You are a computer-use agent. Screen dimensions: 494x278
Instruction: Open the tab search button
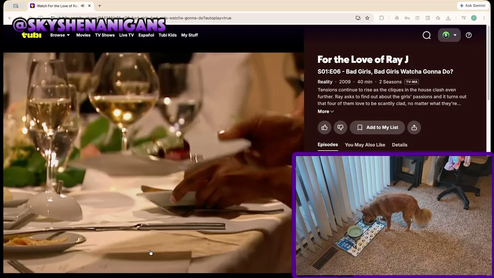click(16, 6)
